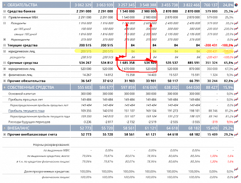Open trend chart icon for Доля просроченных кредитов
241x183 pixels.
coord(236,169)
